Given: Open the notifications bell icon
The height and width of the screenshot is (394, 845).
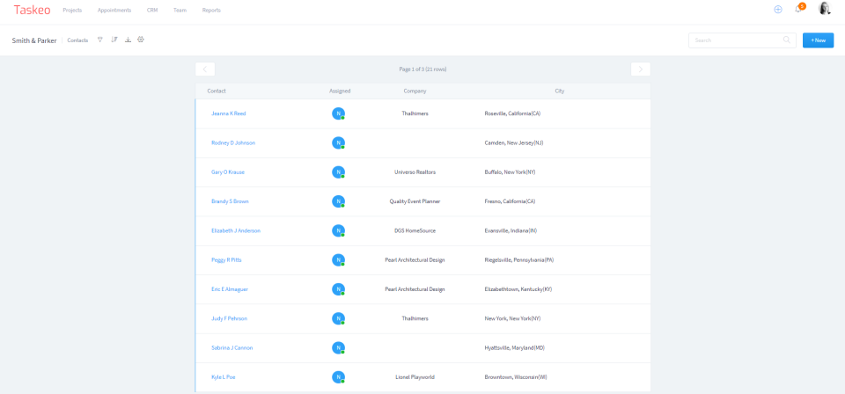Looking at the screenshot, I should [798, 9].
